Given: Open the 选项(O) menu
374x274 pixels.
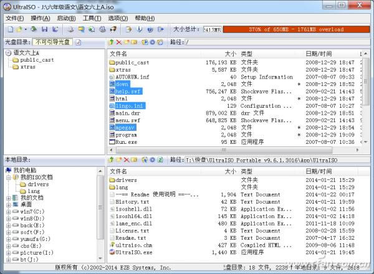Looking at the screenshot, I should (118, 18).
